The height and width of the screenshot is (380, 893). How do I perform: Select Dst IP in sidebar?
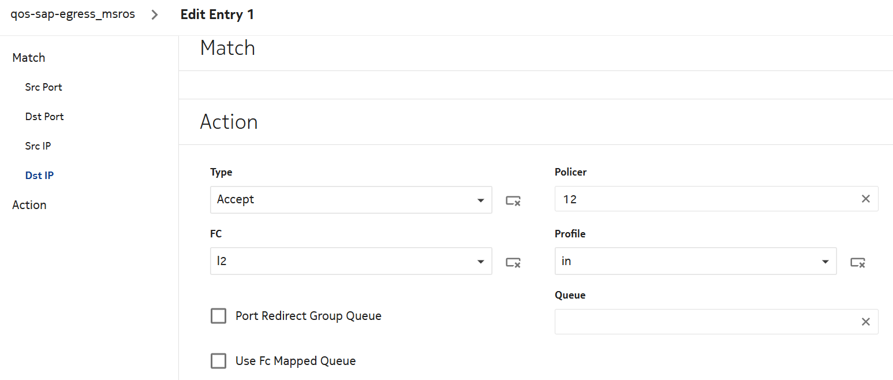(39, 176)
